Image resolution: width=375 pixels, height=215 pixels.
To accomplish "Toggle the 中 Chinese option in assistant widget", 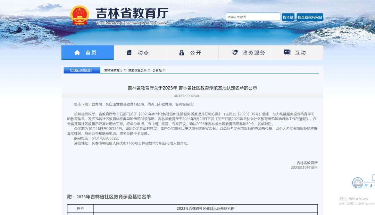I will point(366,185).
